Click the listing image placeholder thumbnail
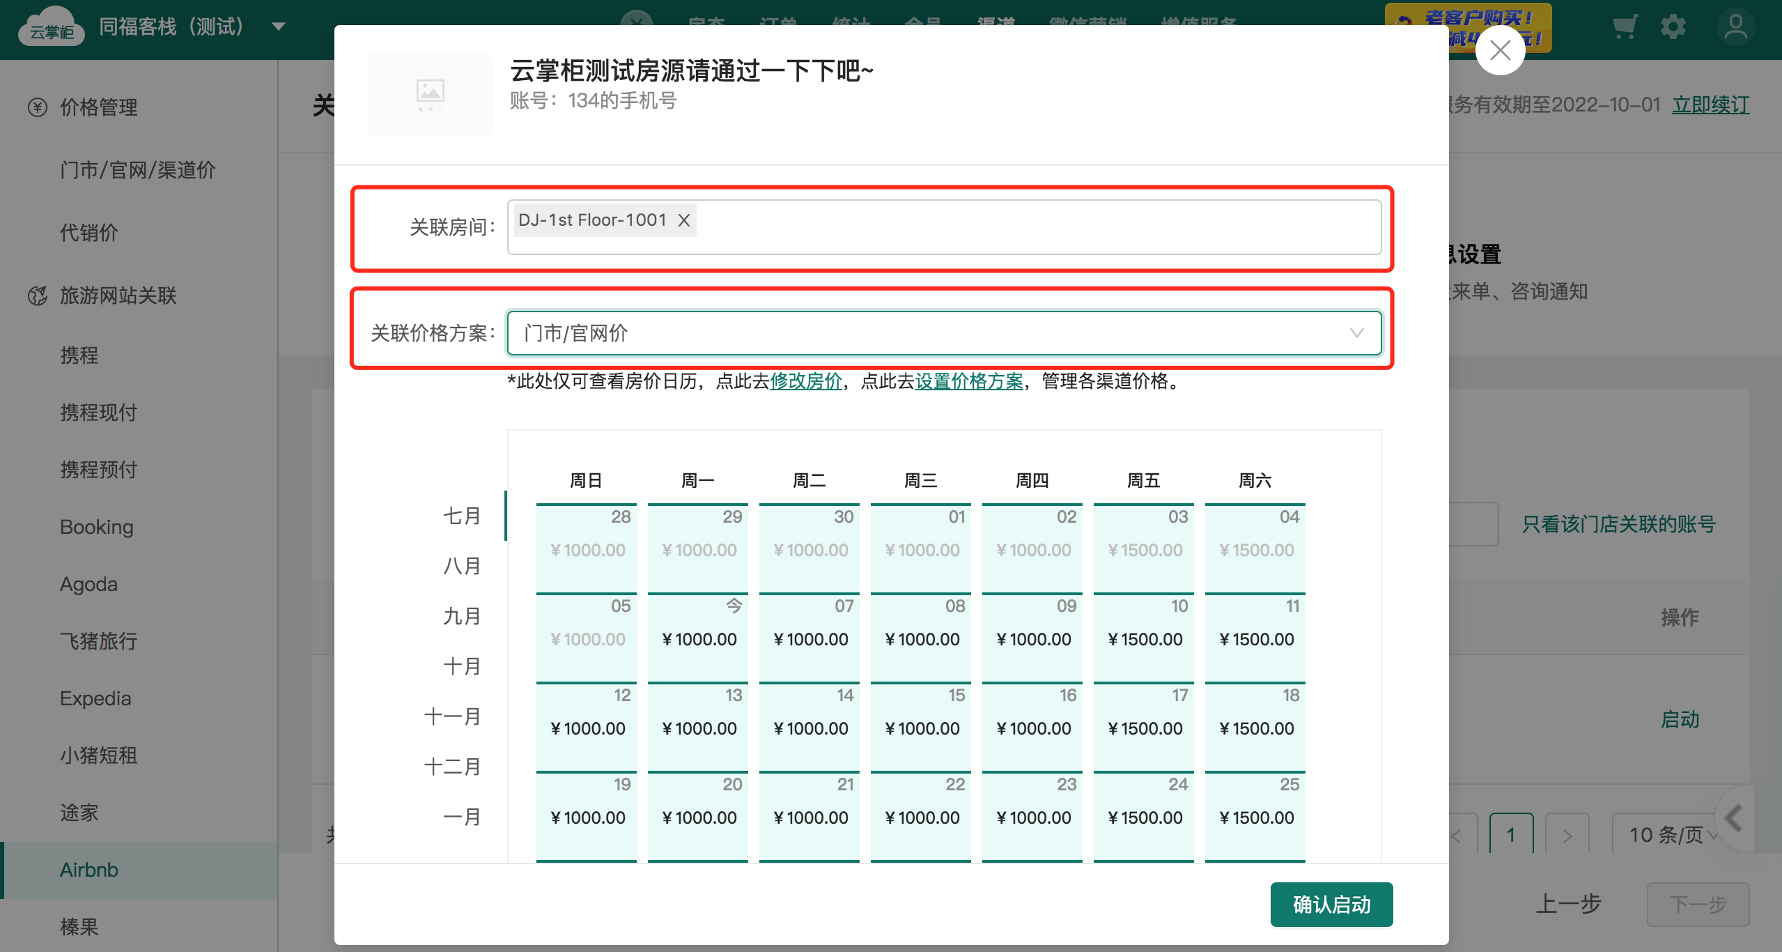 430,95
